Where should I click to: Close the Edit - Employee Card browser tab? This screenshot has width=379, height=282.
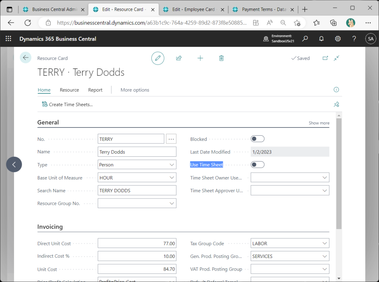222,10
